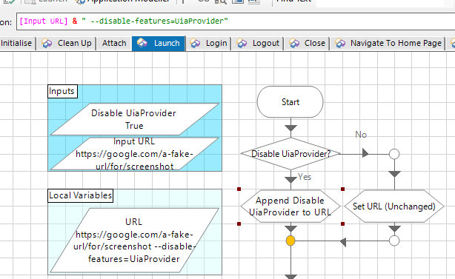The height and width of the screenshot is (279, 455).
Task: Open the Close page tab
Action: click(307, 43)
